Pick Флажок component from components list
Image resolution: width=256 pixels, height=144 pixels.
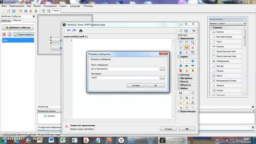pyautogui.click(x=226, y=85)
